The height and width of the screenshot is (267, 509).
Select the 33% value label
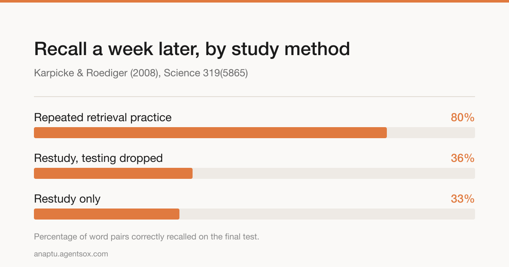click(x=462, y=199)
